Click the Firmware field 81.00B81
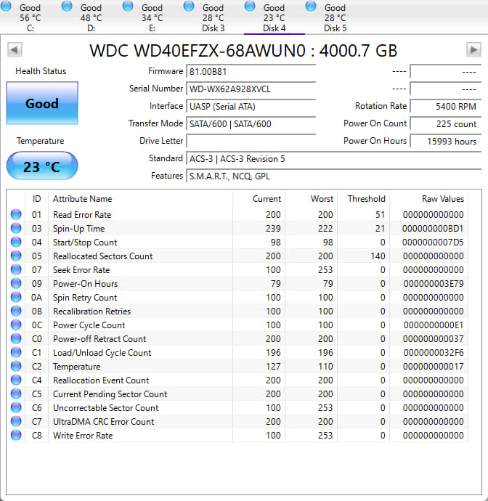This screenshot has height=501, width=488. pos(251,71)
